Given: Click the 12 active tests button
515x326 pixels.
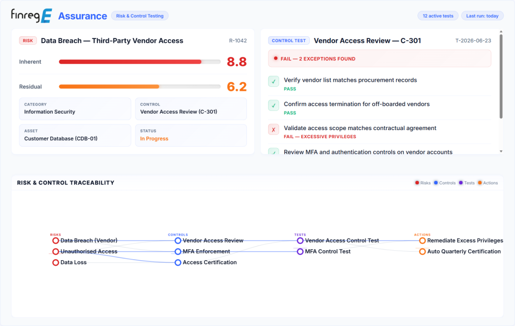Looking at the screenshot, I should coord(438,16).
